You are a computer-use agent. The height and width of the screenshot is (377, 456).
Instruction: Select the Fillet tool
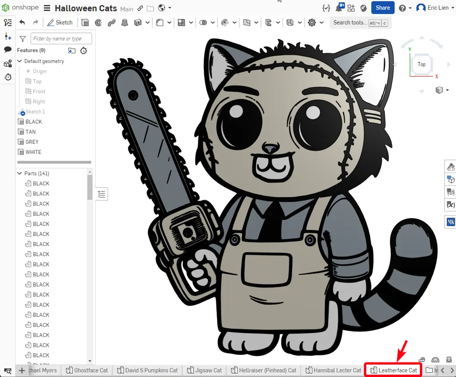160,22
